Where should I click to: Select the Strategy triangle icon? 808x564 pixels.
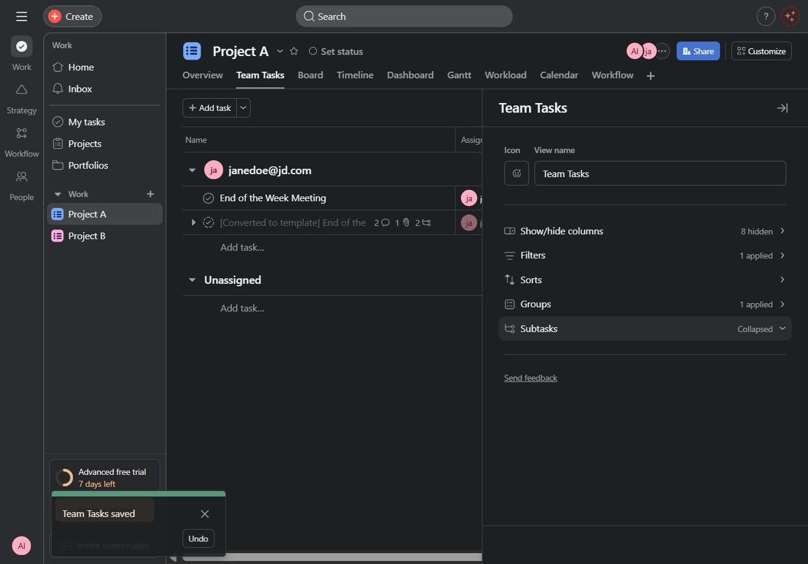click(22, 90)
